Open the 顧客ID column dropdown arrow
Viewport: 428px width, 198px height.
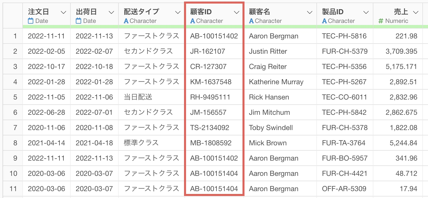(237, 12)
